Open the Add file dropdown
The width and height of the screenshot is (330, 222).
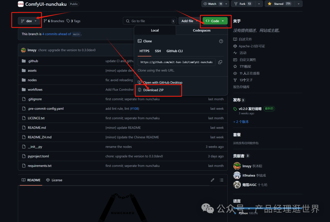pyautogui.click(x=189, y=21)
